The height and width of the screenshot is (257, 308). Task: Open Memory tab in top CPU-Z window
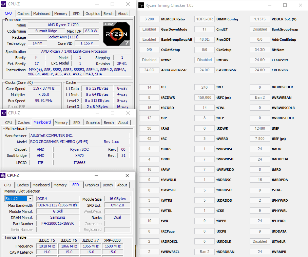[61, 14]
